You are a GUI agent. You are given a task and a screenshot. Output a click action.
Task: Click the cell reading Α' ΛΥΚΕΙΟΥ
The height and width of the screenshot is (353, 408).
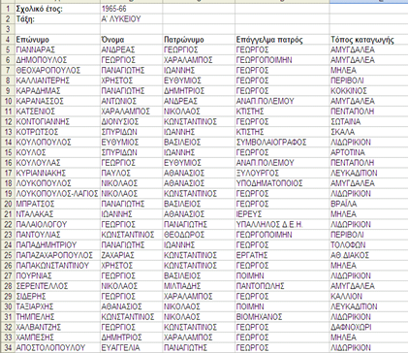point(131,19)
